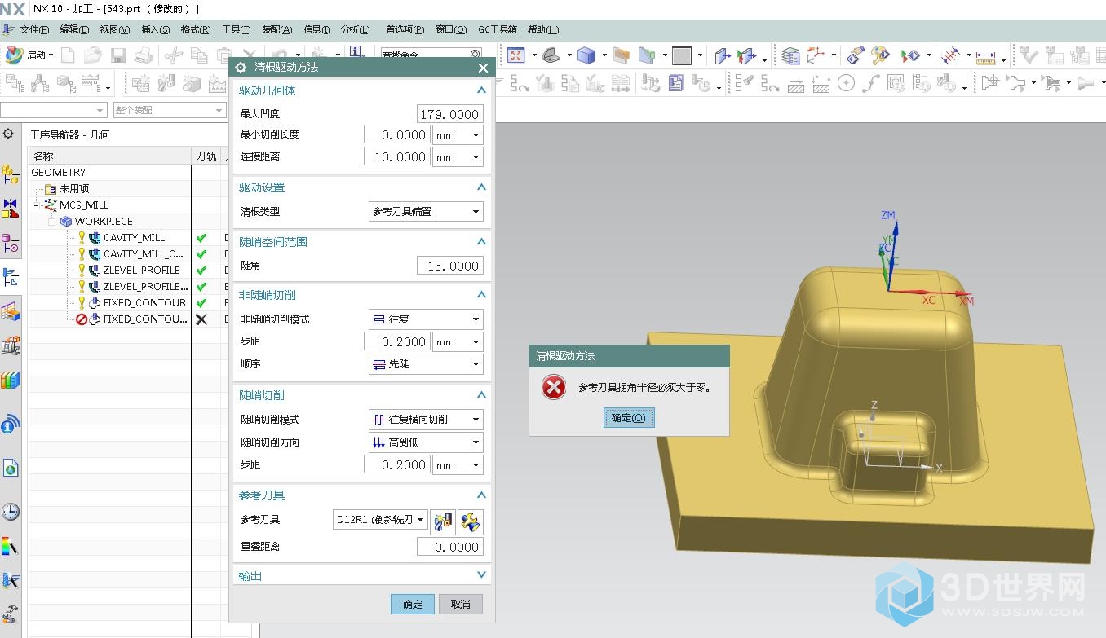Open the 非陡峭切削模式 dropdown
The image size is (1106, 638).
426,319
